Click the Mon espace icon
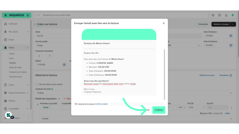This screenshot has height=134, width=239. [6, 32]
